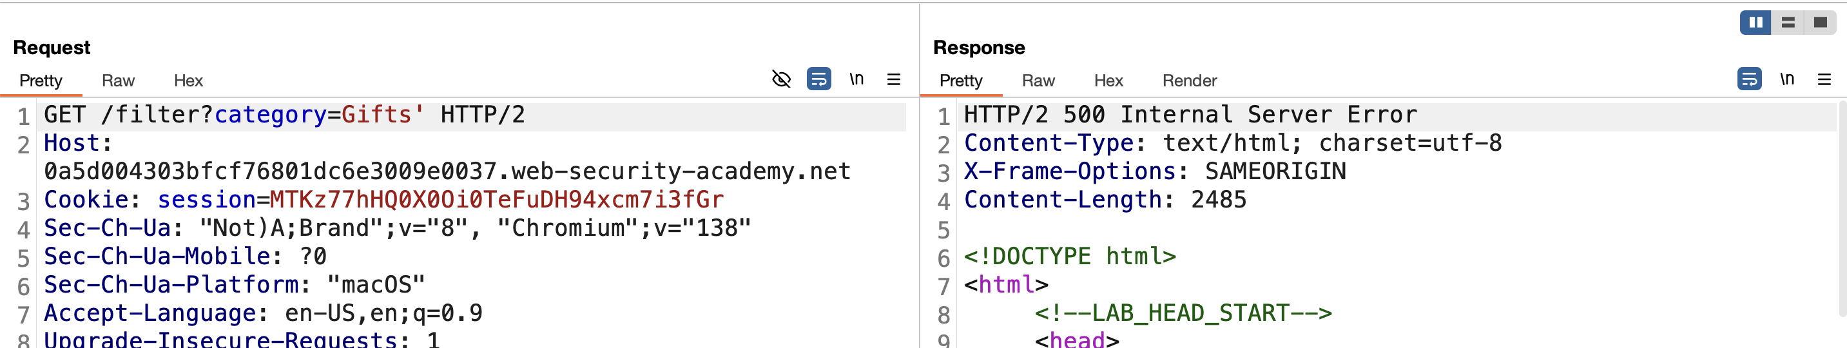Switch to Response Pretty tab
The width and height of the screenshot is (1847, 348).
coord(961,81)
